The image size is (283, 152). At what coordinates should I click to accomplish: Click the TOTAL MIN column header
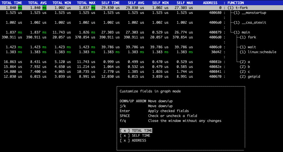(62, 3)
